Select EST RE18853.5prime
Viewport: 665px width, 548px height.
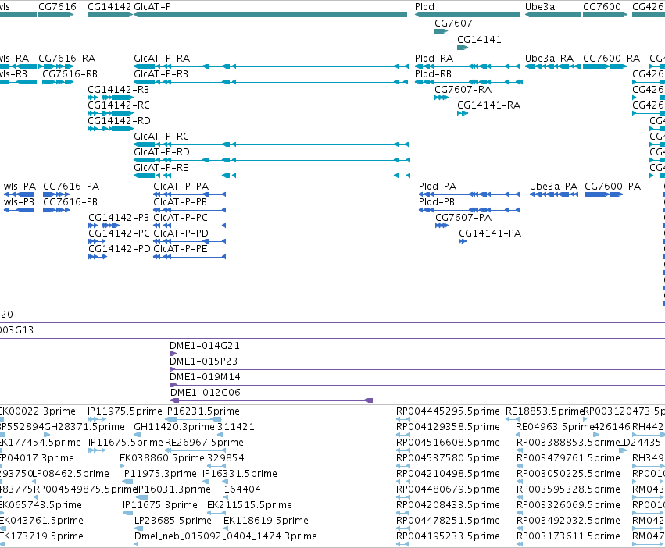(545, 411)
